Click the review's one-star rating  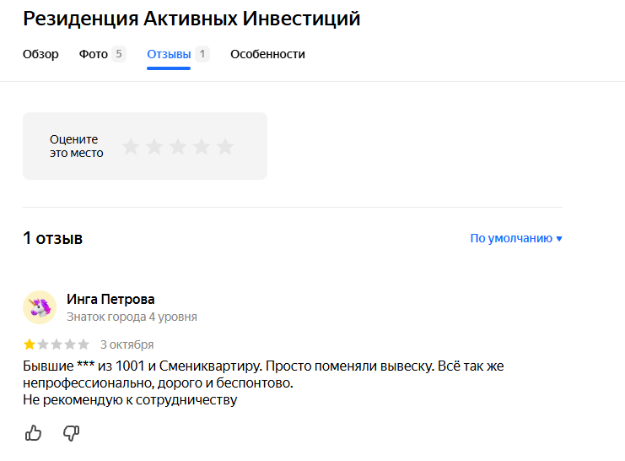click(x=56, y=344)
